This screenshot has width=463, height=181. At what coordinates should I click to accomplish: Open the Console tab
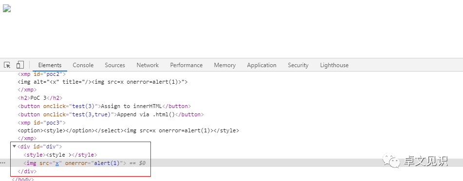(x=83, y=65)
